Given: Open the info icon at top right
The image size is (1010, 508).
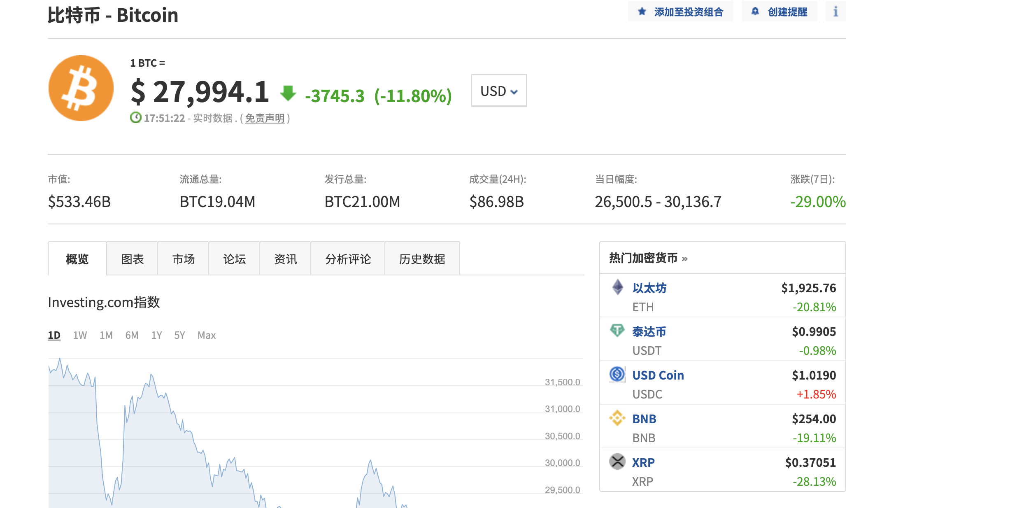Looking at the screenshot, I should (835, 12).
